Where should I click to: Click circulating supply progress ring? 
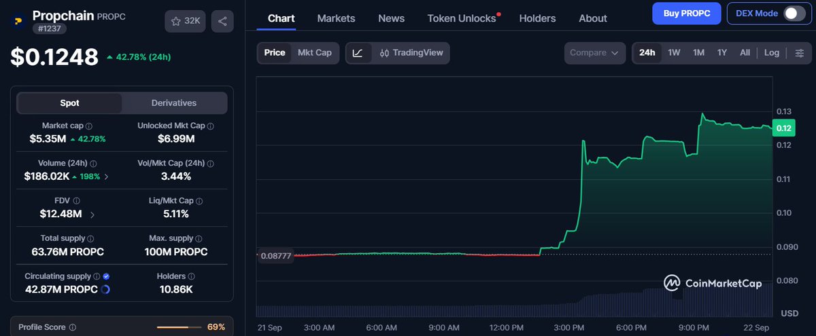click(x=105, y=289)
